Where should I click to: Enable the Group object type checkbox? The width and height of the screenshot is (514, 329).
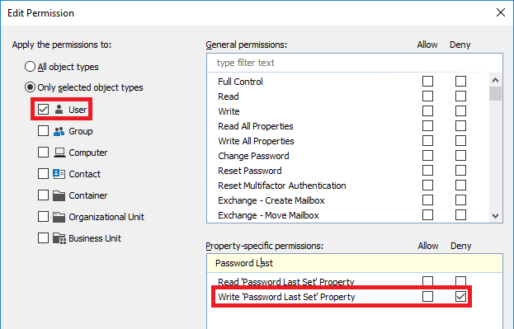[x=43, y=131]
